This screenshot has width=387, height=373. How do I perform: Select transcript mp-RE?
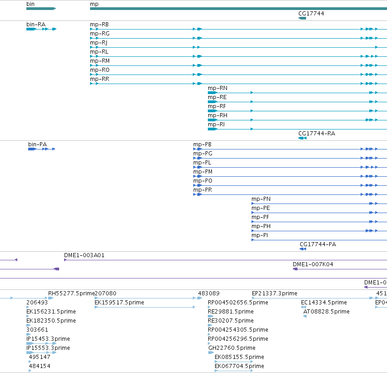click(217, 97)
